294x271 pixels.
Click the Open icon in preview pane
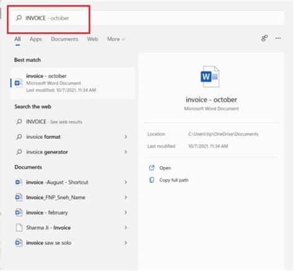tap(152, 167)
